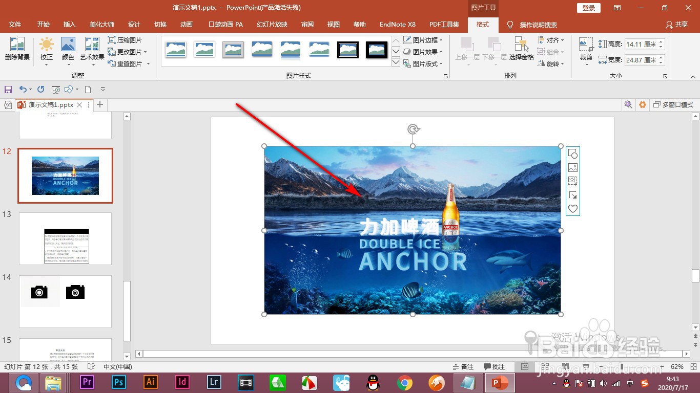Switch to the EndNote X8 tab
This screenshot has height=393, width=700.
coord(398,25)
